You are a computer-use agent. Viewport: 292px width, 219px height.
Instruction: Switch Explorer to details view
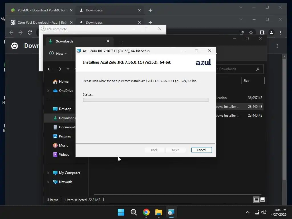[x=256, y=200]
